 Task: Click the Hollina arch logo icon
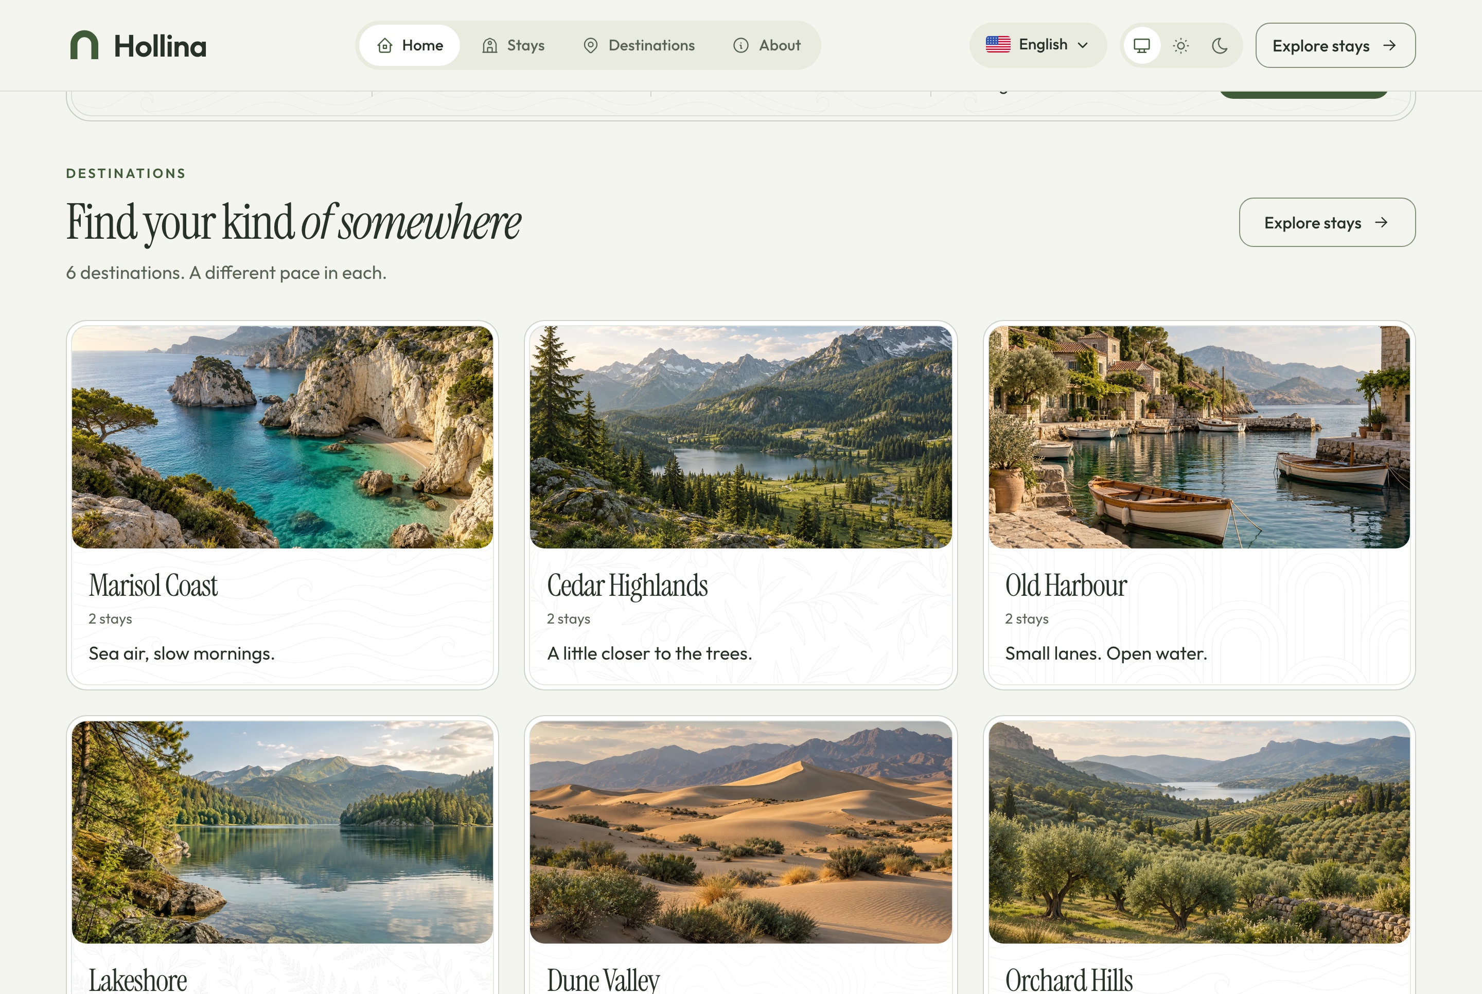click(84, 45)
